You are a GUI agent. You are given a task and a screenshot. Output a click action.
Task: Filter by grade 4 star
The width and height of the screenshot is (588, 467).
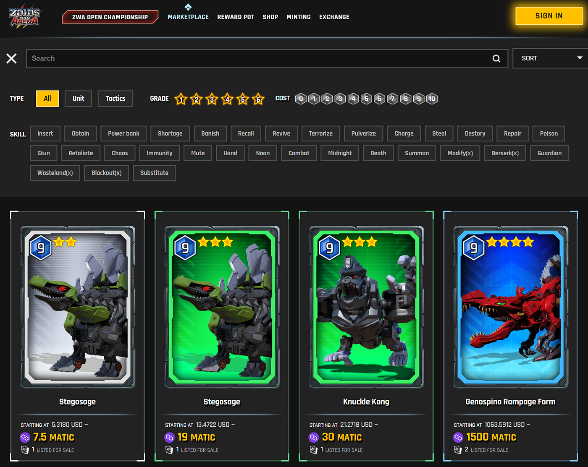(227, 99)
